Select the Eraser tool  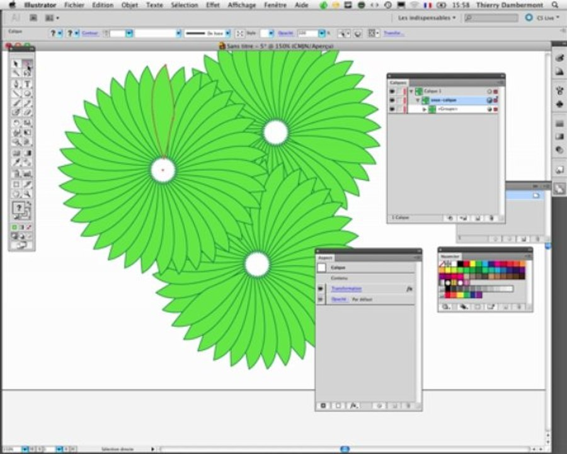tap(27, 112)
